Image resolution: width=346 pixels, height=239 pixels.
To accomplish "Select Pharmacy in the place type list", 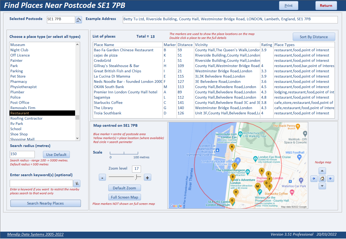I will 42,82.
